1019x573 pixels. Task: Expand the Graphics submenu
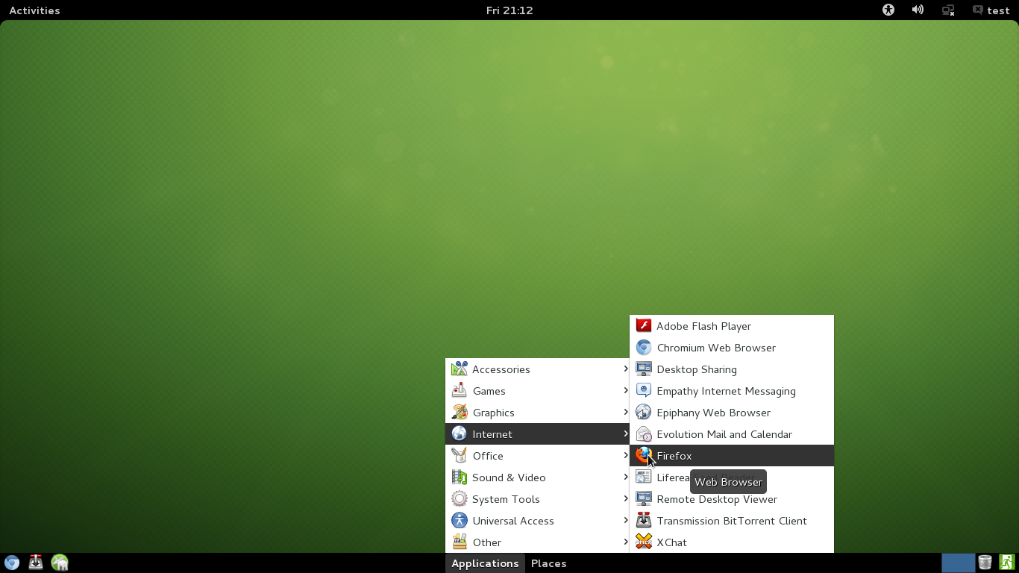pos(493,412)
